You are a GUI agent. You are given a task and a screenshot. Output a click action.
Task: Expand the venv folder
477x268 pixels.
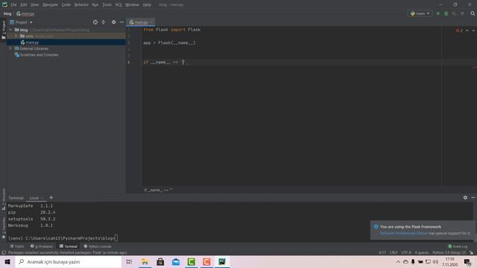point(16,36)
